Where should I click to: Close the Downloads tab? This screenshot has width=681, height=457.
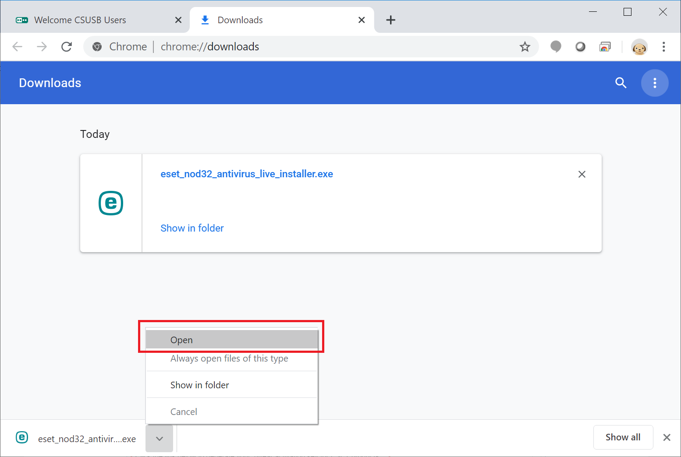coord(362,20)
